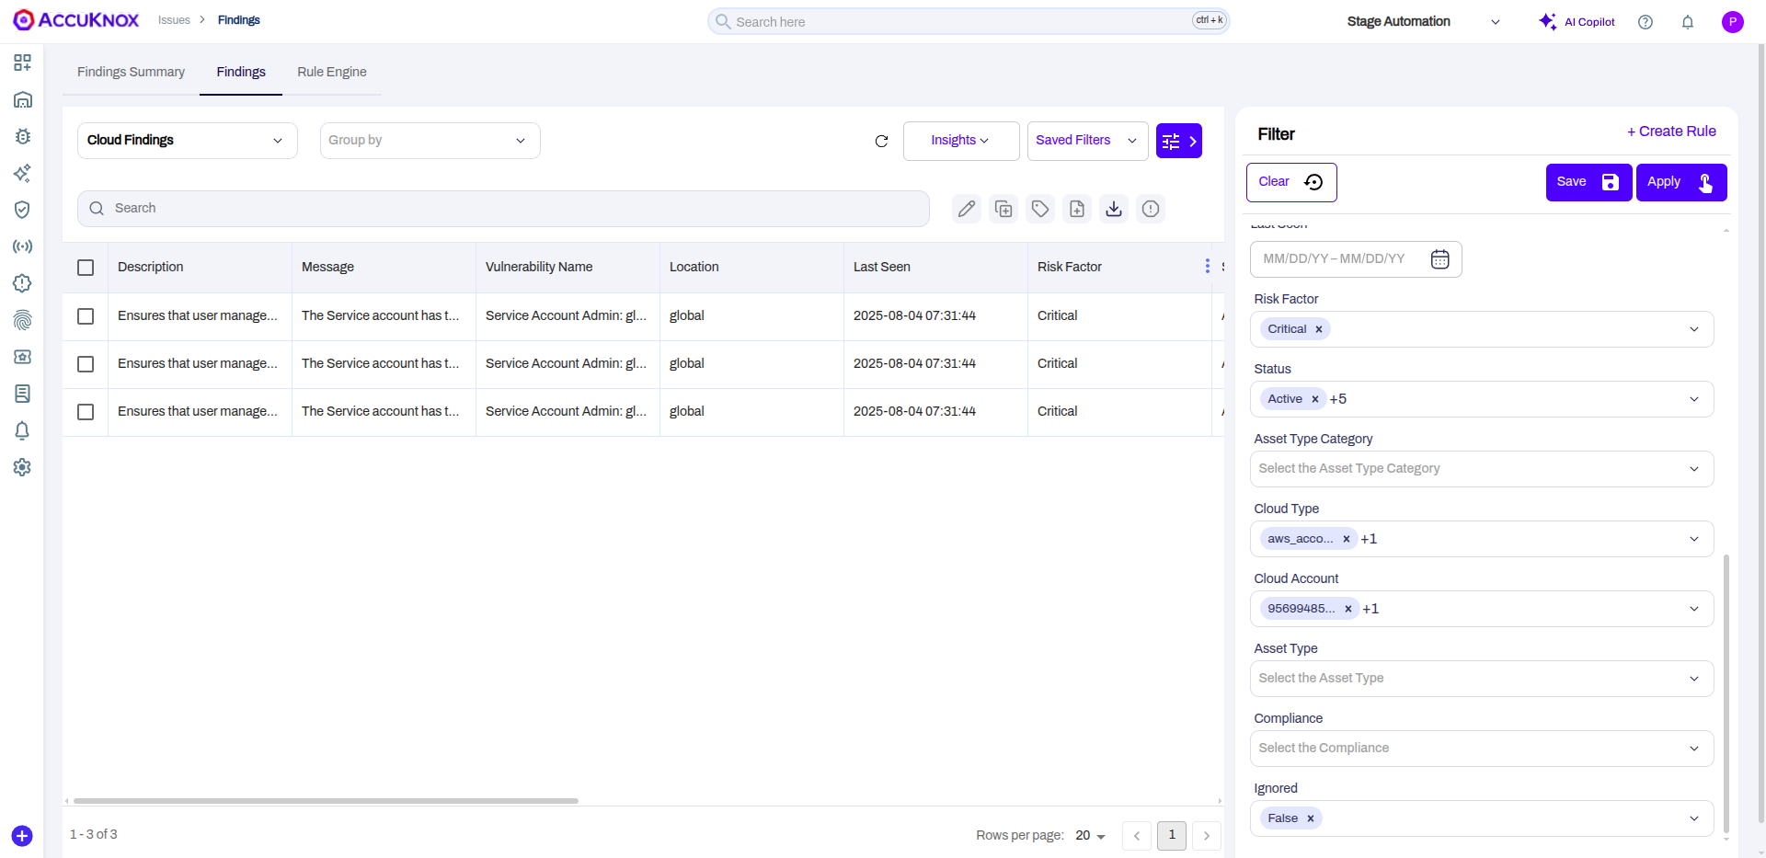Download the findings using the download icon
This screenshot has width=1766, height=858.
(1114, 209)
